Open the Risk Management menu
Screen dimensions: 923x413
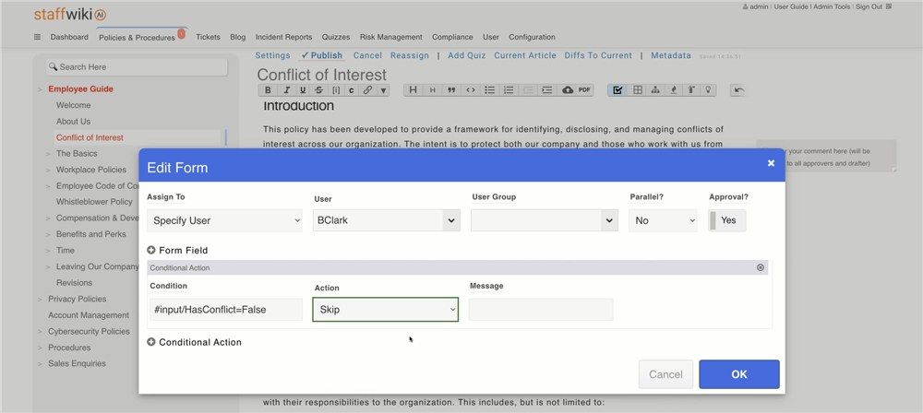pos(390,38)
